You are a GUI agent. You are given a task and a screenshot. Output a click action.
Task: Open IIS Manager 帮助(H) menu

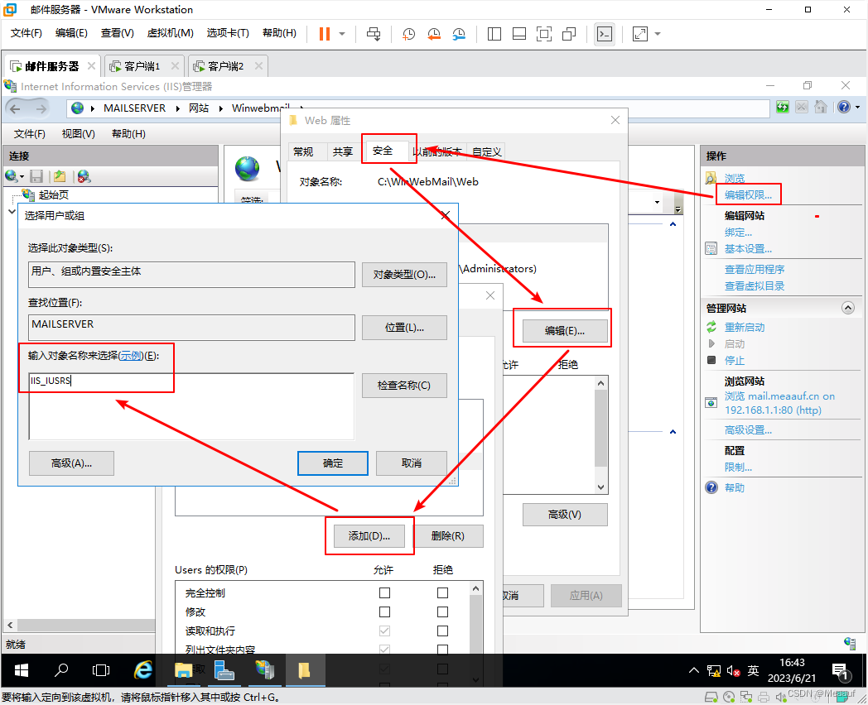128,134
